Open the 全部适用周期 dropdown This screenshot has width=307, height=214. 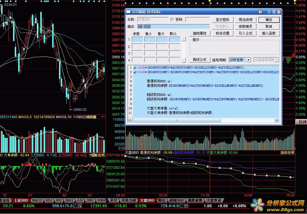(x=277, y=60)
